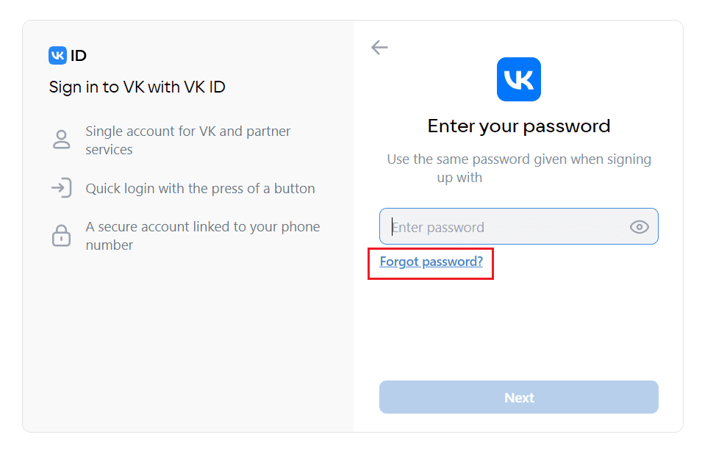Show password using the eye icon

[x=639, y=227]
